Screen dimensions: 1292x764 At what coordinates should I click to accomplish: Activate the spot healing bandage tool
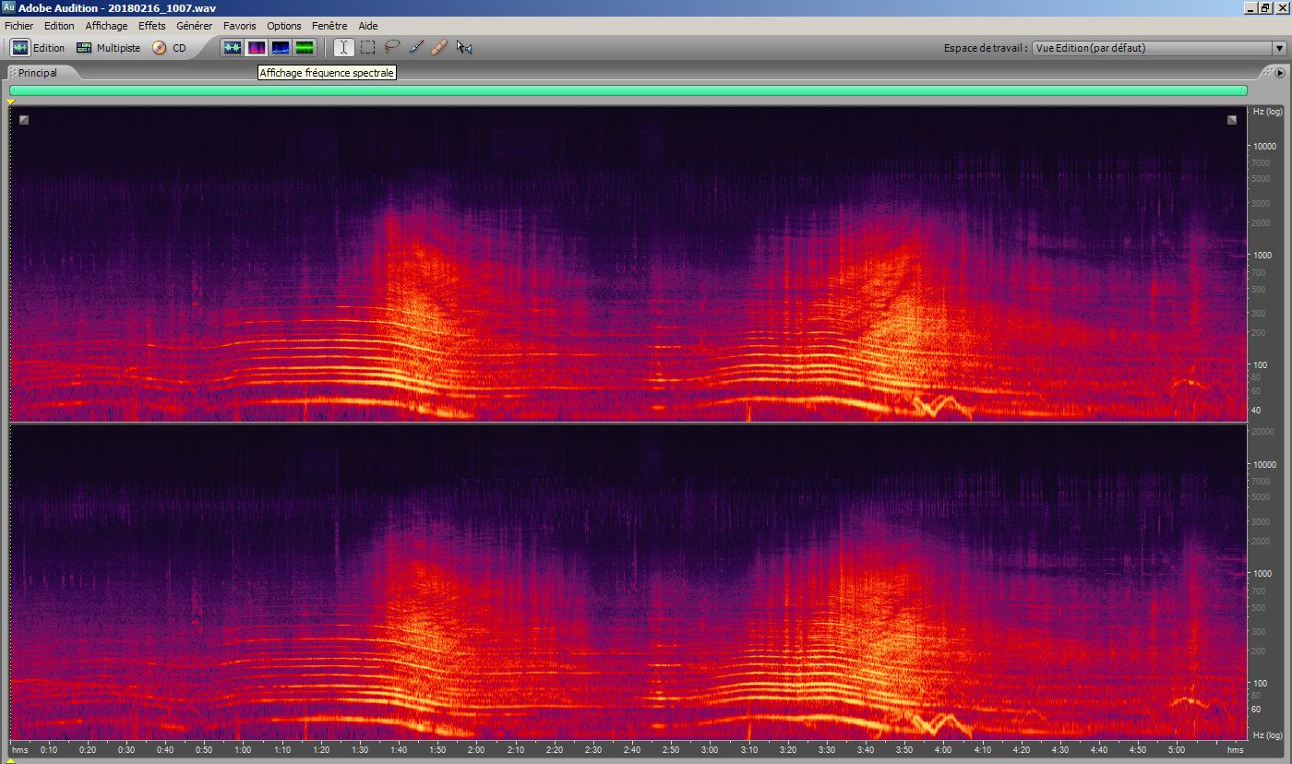click(x=439, y=47)
